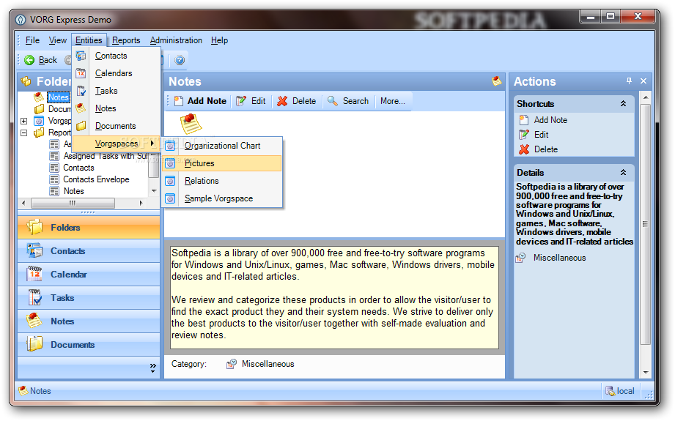Click the Organizational Chart vorgspace icon

click(x=171, y=146)
